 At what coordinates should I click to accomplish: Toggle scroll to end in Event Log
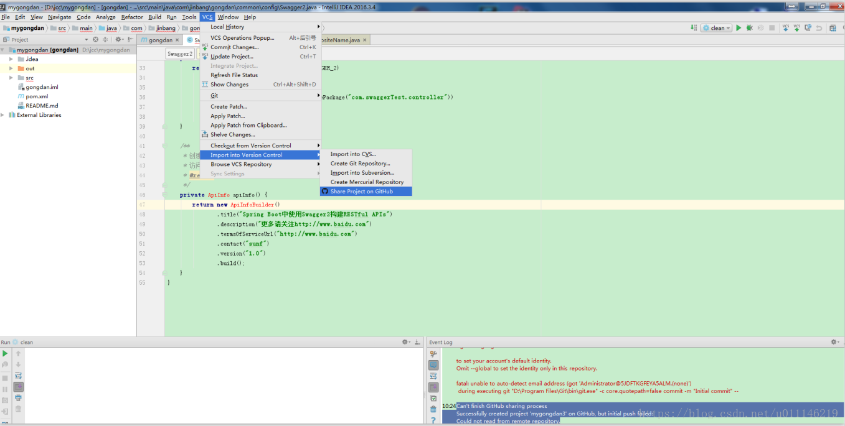coord(433,387)
